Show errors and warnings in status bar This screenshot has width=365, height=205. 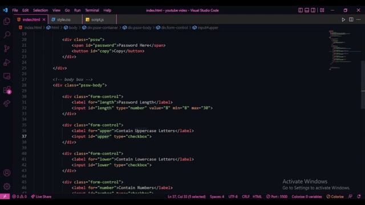tap(19, 196)
